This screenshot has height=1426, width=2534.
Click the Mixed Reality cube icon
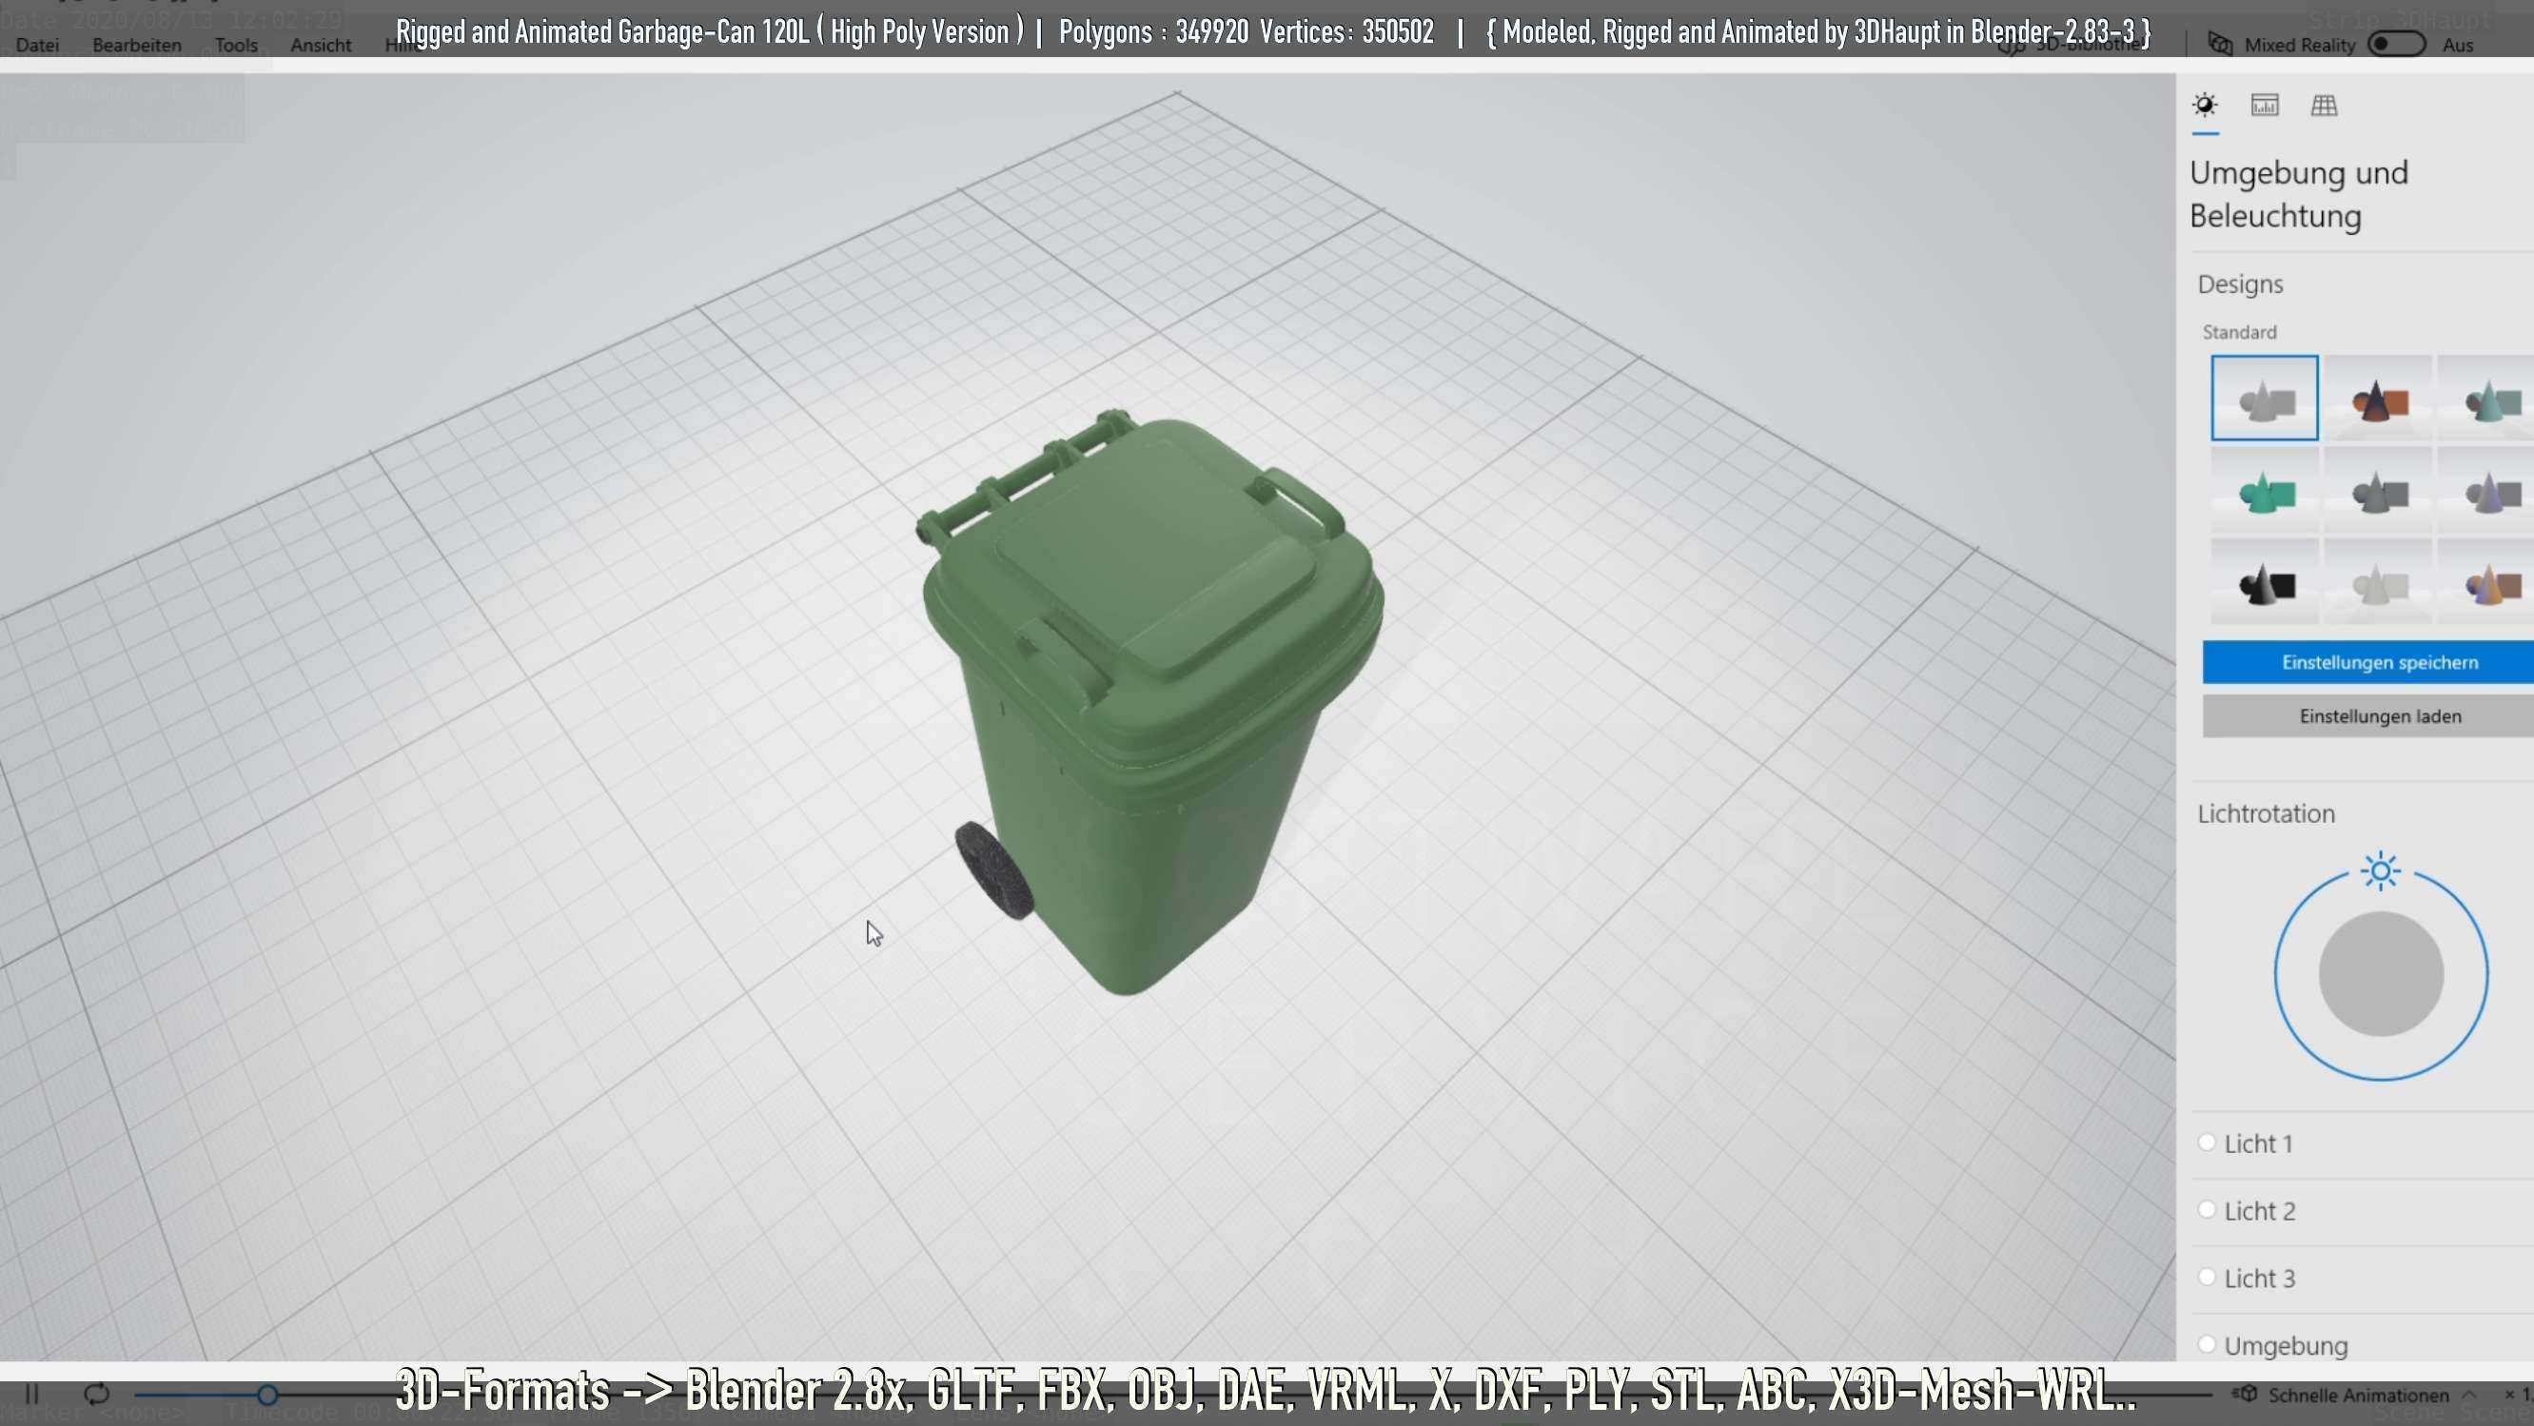click(x=2220, y=45)
